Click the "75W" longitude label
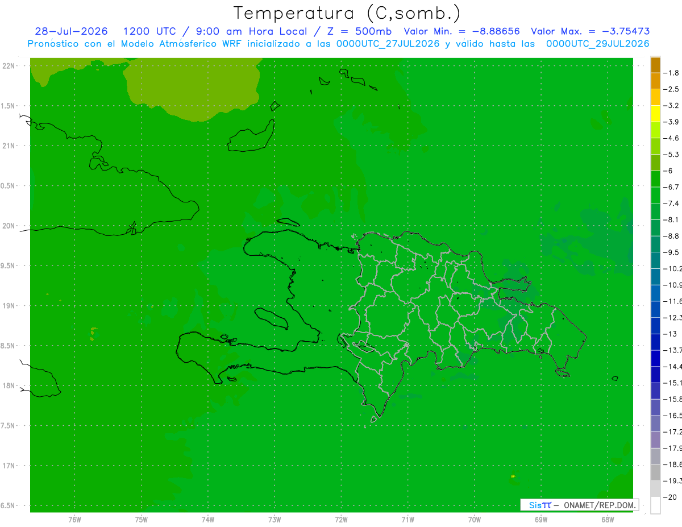The width and height of the screenshot is (682, 527). pyautogui.click(x=142, y=520)
